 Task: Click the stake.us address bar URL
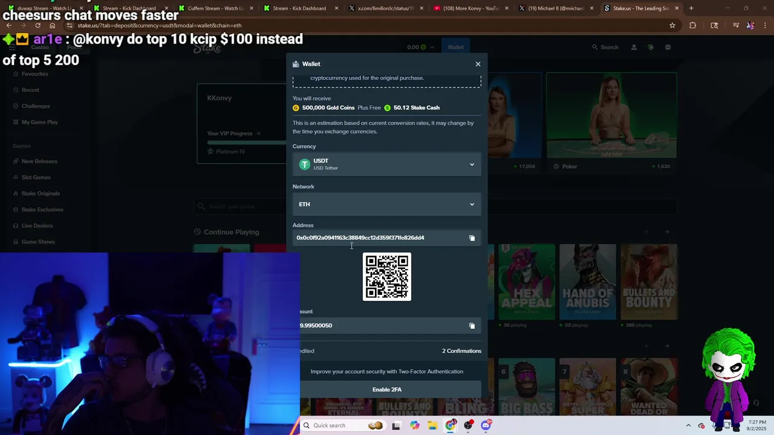160,25
